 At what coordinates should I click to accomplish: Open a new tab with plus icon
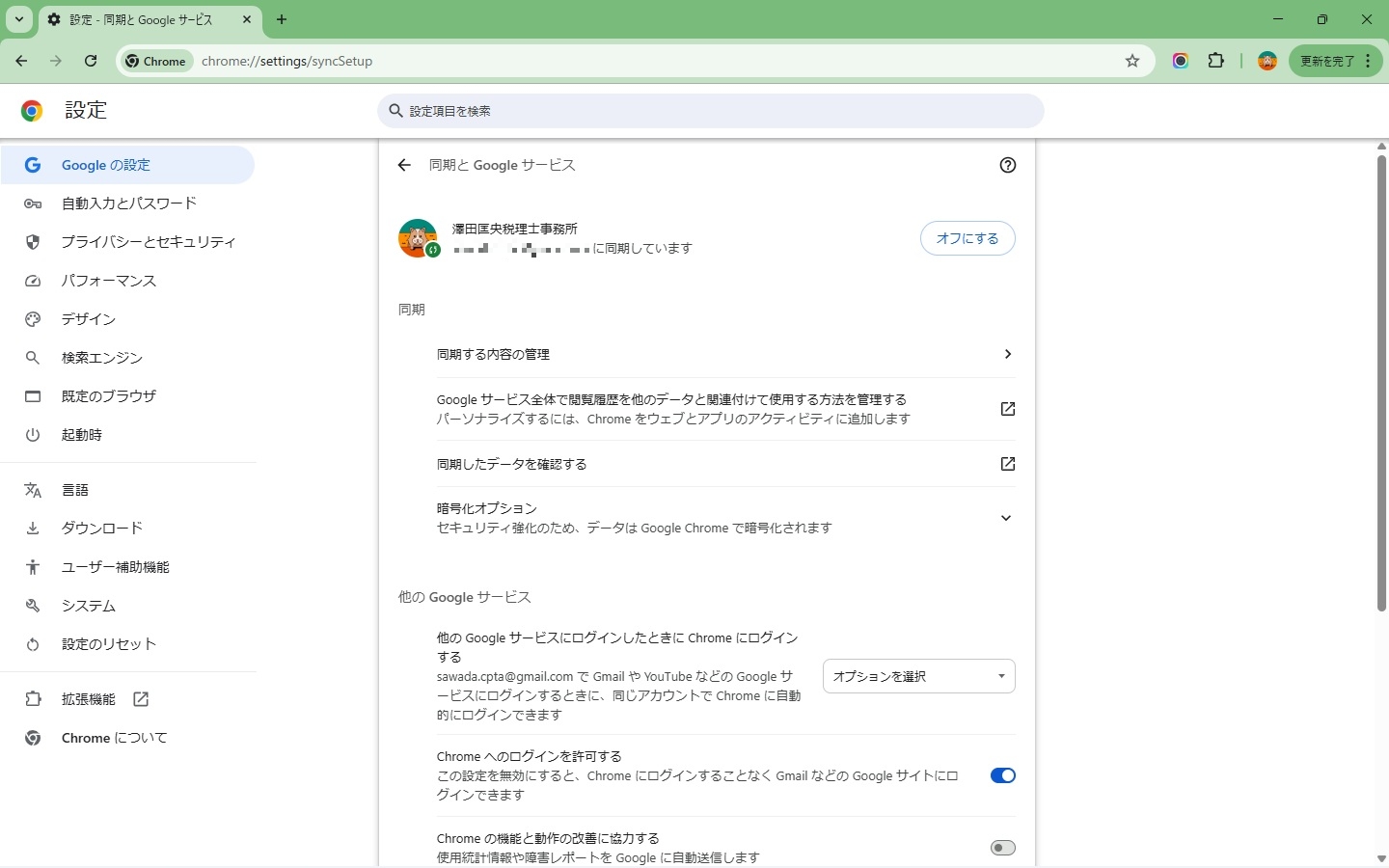[282, 19]
